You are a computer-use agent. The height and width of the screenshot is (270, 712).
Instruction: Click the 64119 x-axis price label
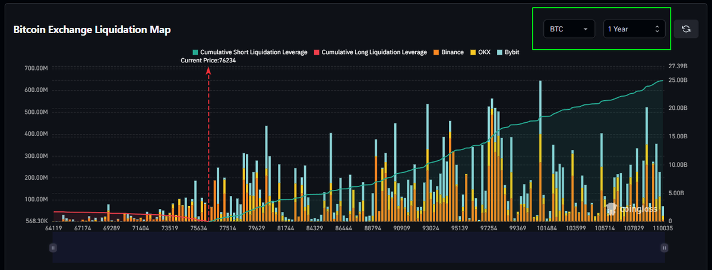(x=53, y=228)
